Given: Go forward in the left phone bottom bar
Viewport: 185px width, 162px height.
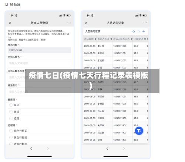Looking at the screenshot, I should coord(48,149).
